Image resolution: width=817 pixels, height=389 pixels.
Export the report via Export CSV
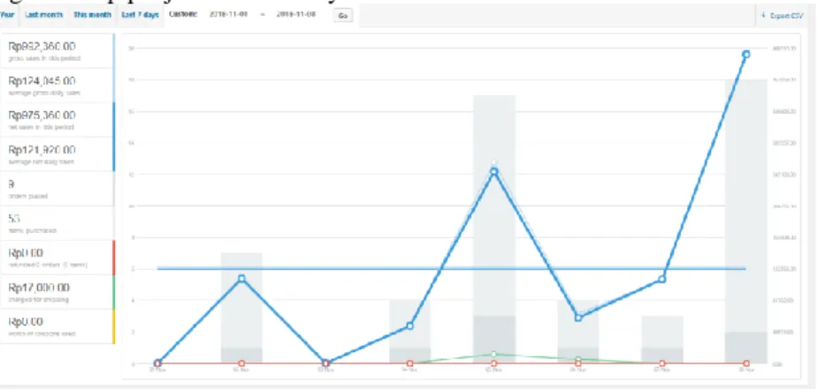[783, 16]
